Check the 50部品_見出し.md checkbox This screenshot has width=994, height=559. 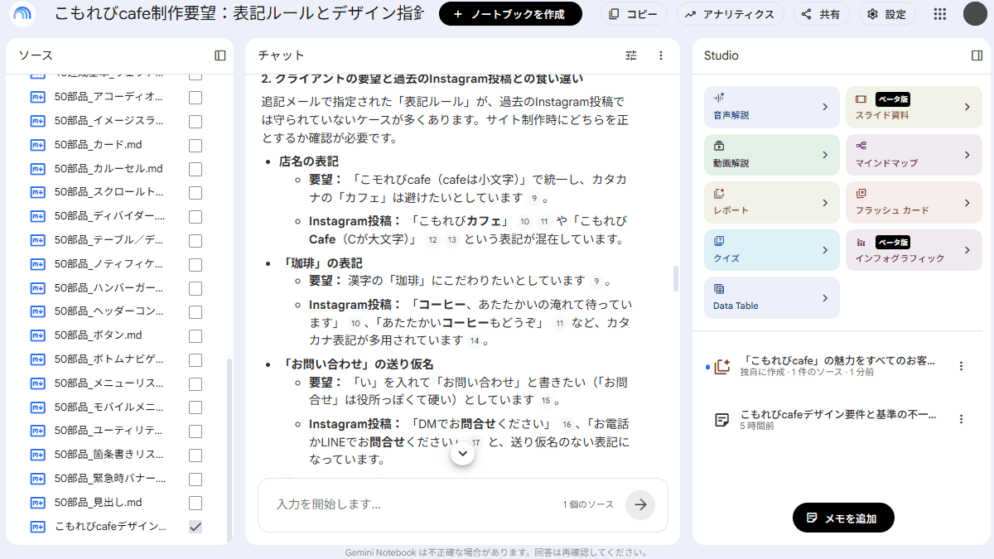(x=195, y=503)
